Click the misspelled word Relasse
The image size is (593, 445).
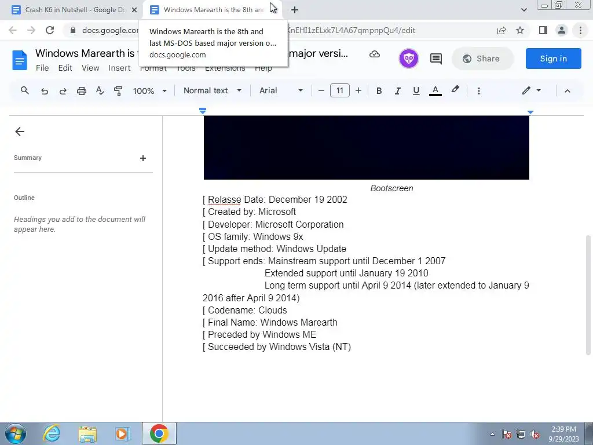224,199
